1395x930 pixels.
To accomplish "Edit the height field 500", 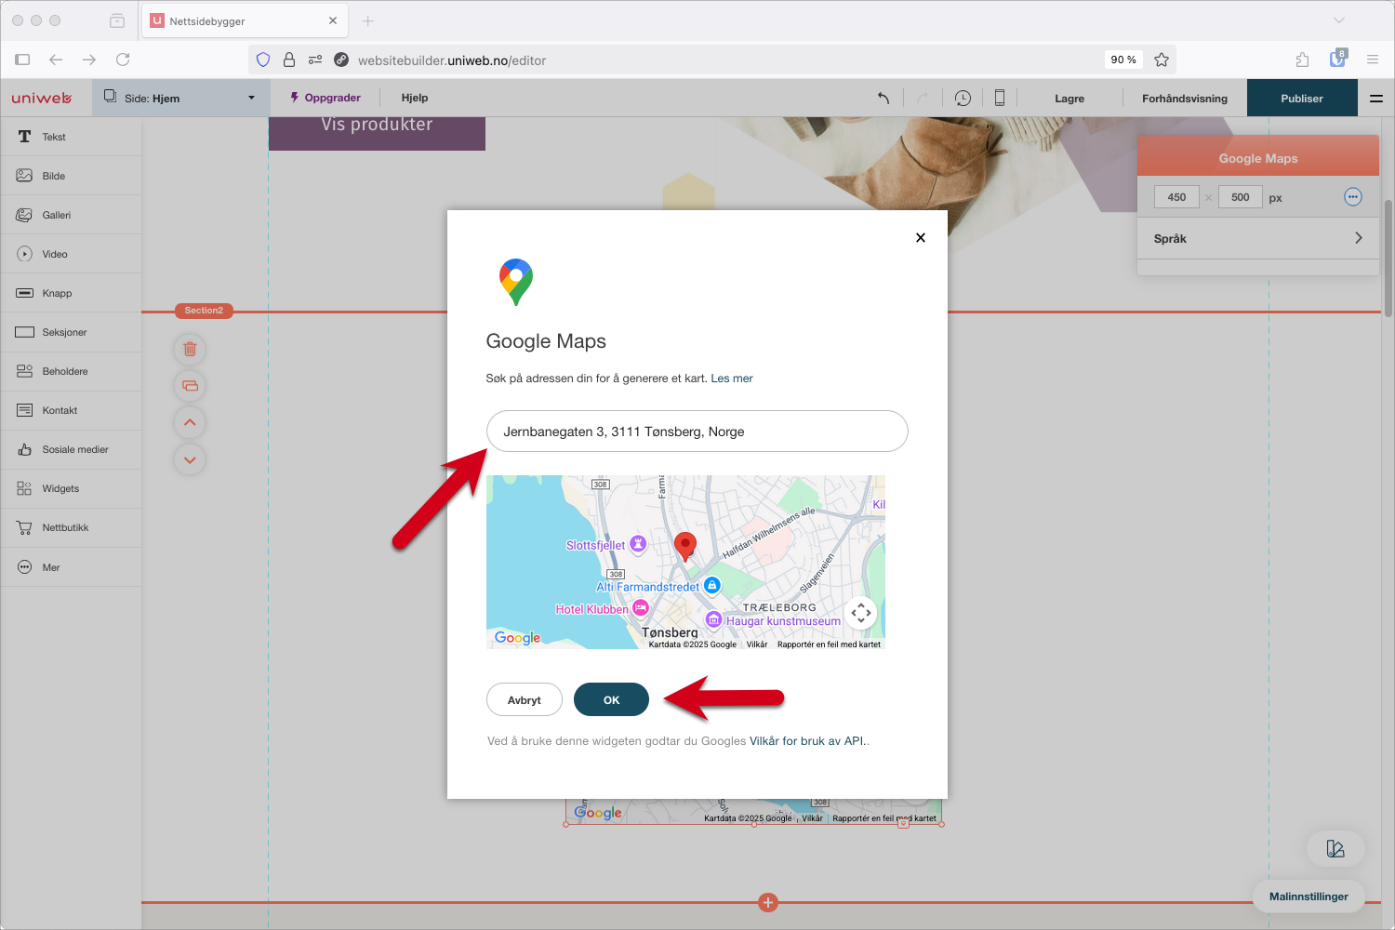I will click(1241, 197).
